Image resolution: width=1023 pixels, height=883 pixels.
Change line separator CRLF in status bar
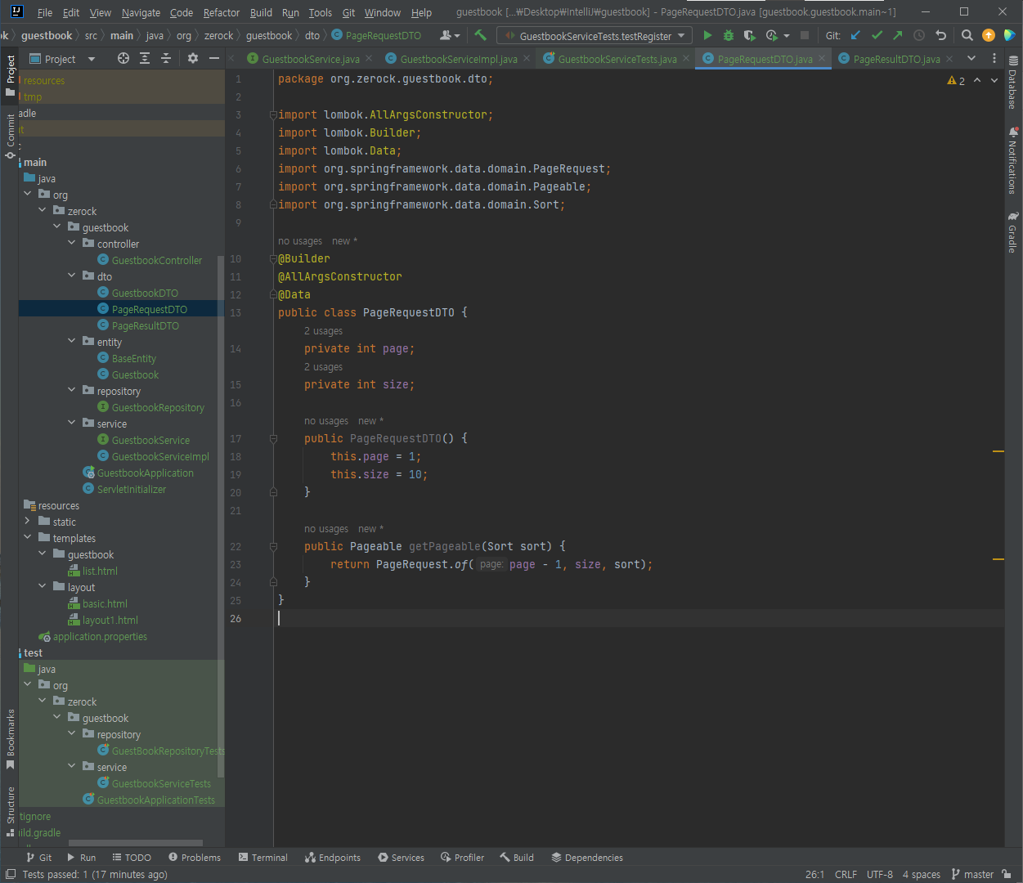coord(846,874)
